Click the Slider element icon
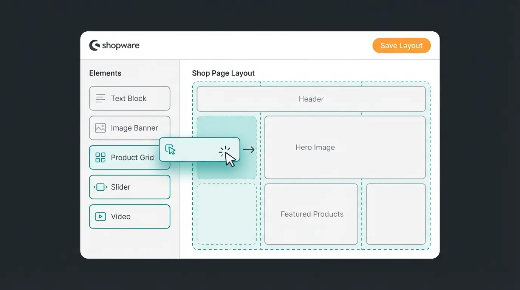This screenshot has height=290, width=520. pos(99,187)
